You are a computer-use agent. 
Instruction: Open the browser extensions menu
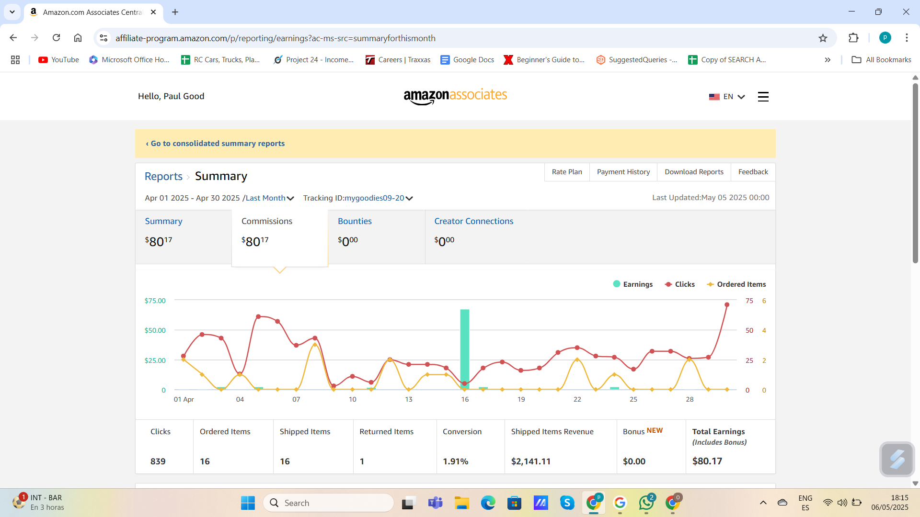click(853, 38)
